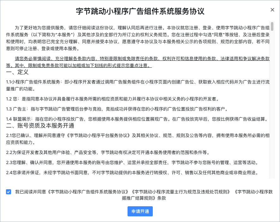Open the 《字节跳动小程序广告组件系统服务协议》 link

click(x=88, y=192)
